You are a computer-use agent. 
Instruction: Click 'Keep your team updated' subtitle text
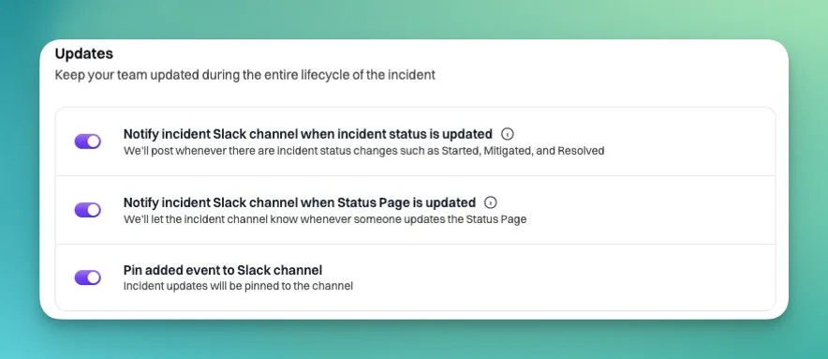coord(245,75)
